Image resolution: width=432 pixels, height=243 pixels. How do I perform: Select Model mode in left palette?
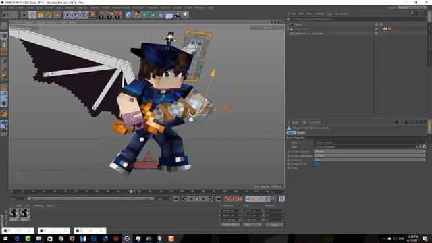(4, 36)
